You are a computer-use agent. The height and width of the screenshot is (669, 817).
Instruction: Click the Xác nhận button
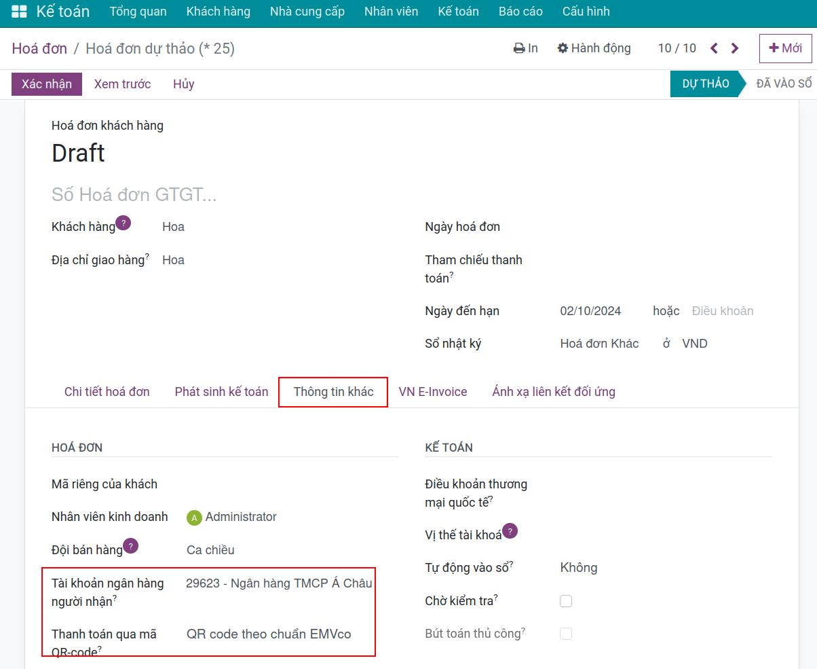tap(47, 84)
